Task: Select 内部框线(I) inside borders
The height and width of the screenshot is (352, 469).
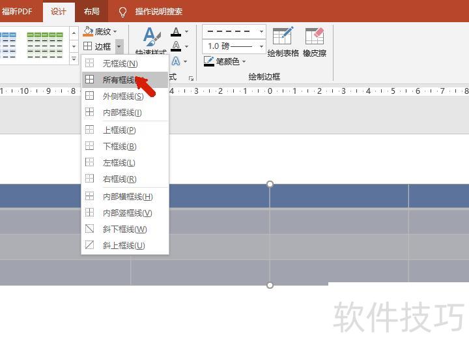Action: point(125,113)
